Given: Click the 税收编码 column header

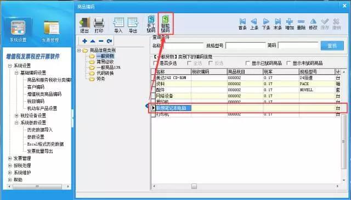Looking at the screenshot, I should point(209,72).
